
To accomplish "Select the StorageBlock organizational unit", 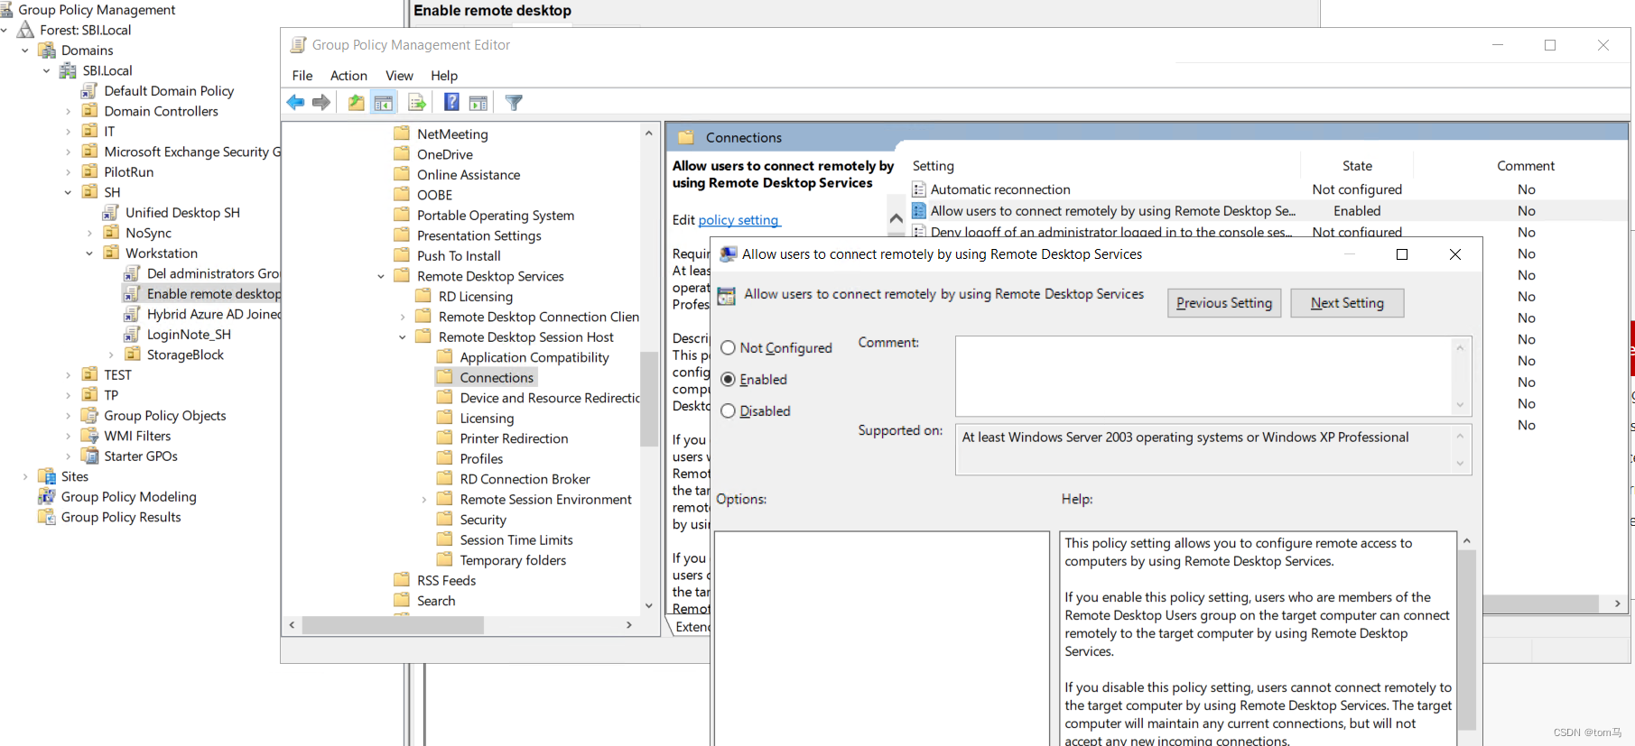I will (185, 355).
